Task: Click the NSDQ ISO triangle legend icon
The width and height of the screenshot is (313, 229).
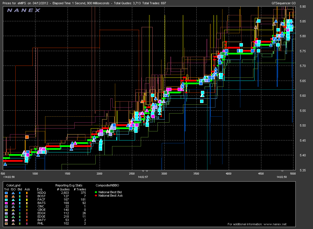Action: (x=13, y=193)
